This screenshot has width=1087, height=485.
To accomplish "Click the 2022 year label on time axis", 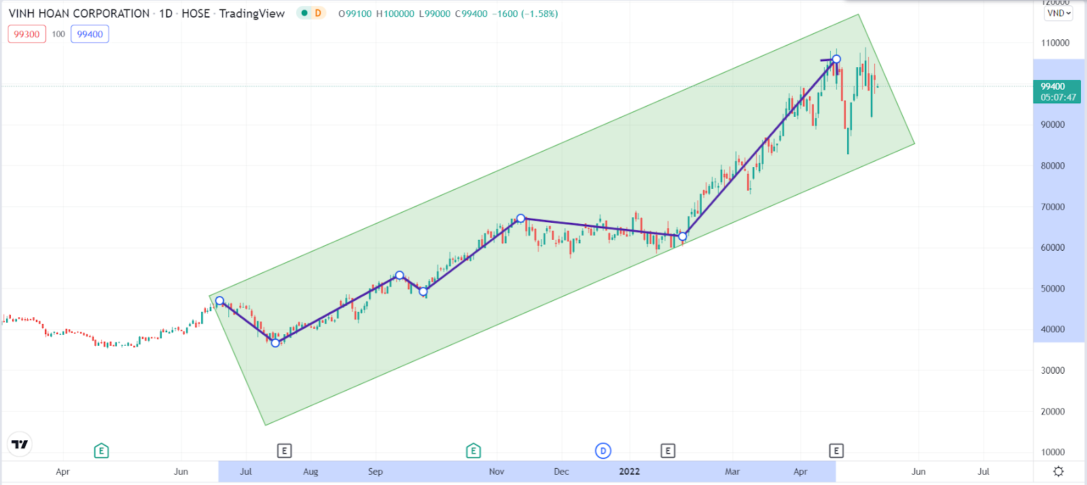I will [629, 471].
